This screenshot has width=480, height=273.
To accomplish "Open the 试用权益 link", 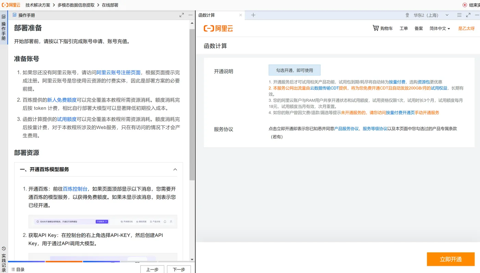I will (439, 88).
